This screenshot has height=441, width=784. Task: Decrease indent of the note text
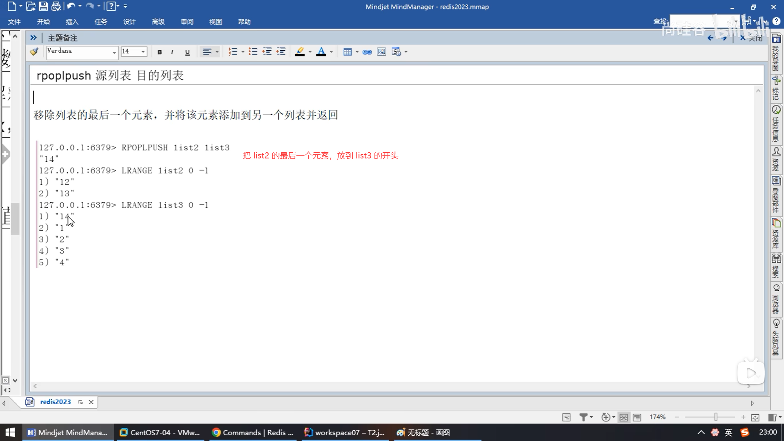tap(267, 52)
